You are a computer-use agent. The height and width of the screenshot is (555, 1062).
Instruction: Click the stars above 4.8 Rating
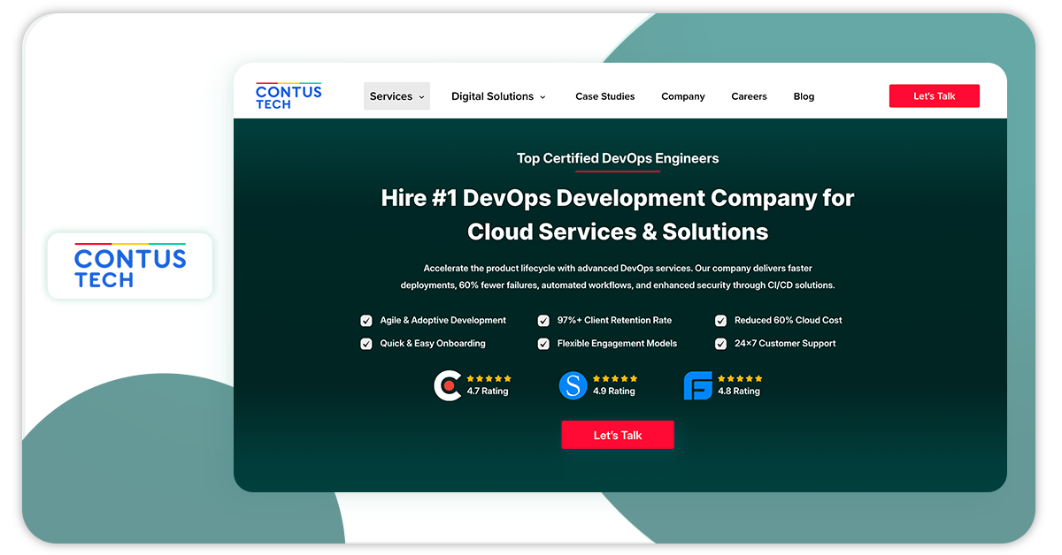click(x=740, y=378)
